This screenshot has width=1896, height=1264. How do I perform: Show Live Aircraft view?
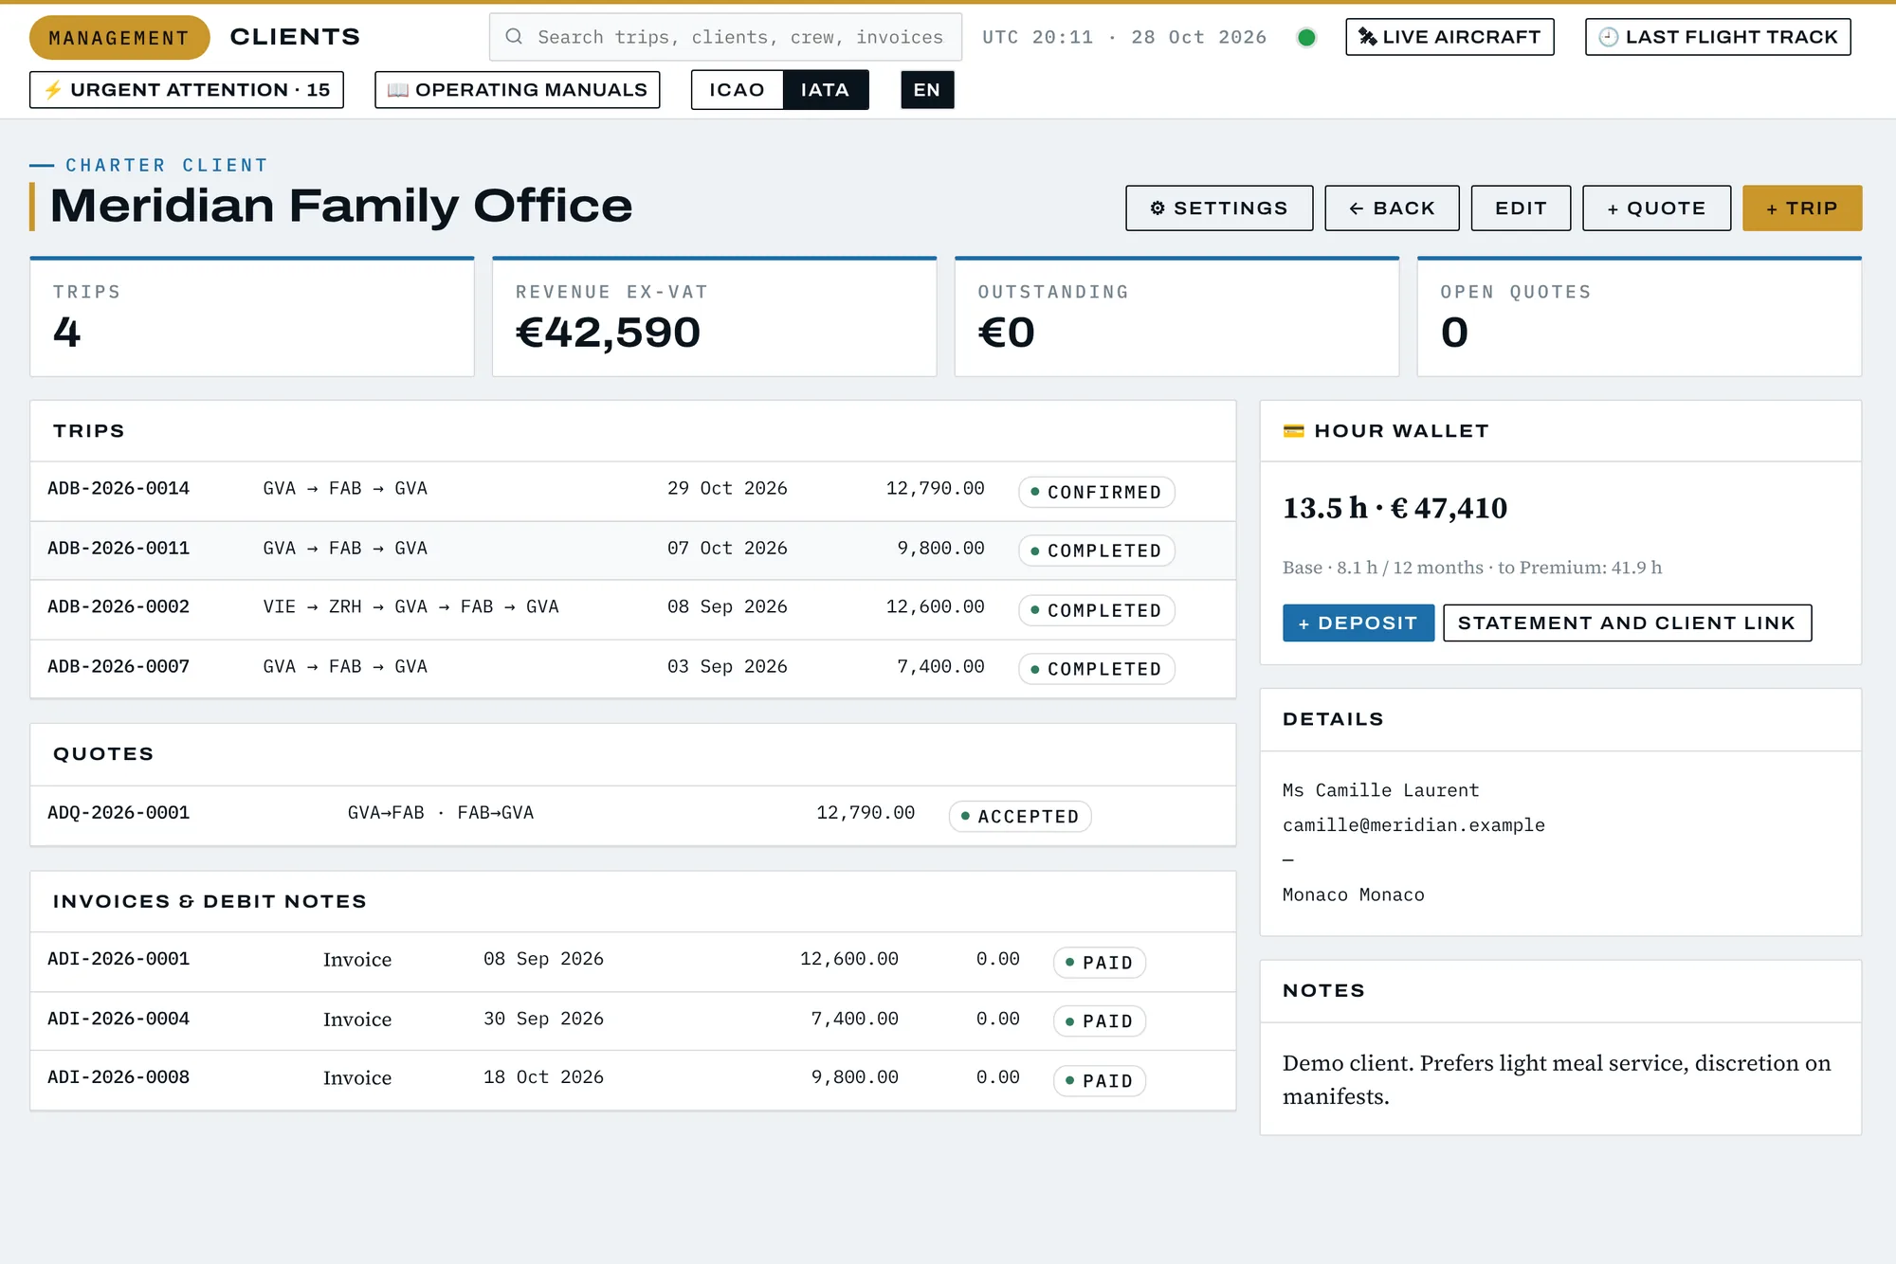pyautogui.click(x=1449, y=37)
